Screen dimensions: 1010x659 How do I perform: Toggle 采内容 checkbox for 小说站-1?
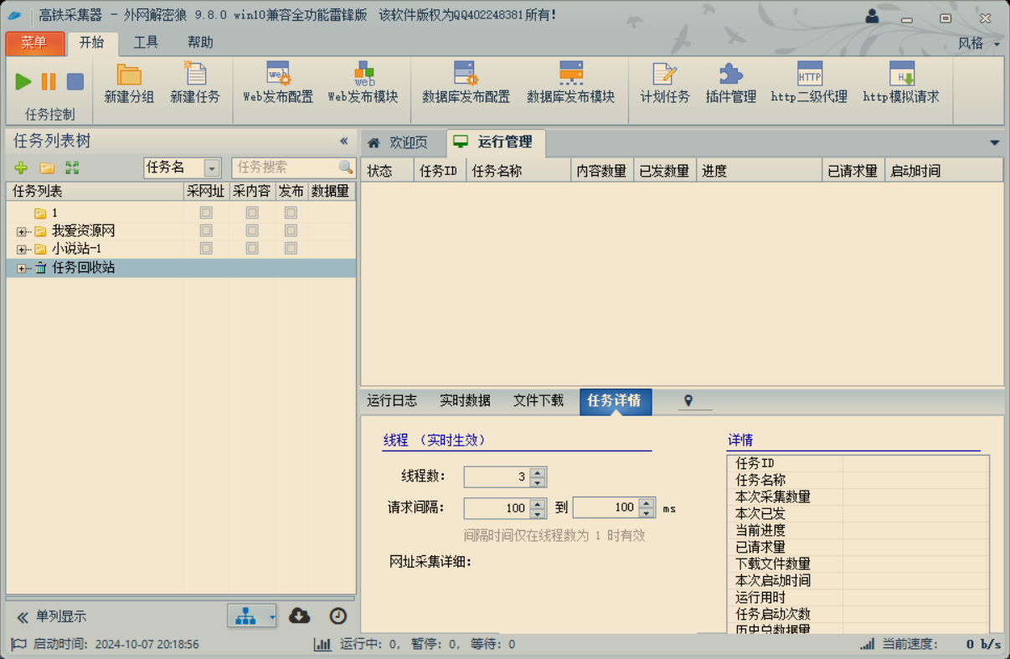click(x=252, y=249)
